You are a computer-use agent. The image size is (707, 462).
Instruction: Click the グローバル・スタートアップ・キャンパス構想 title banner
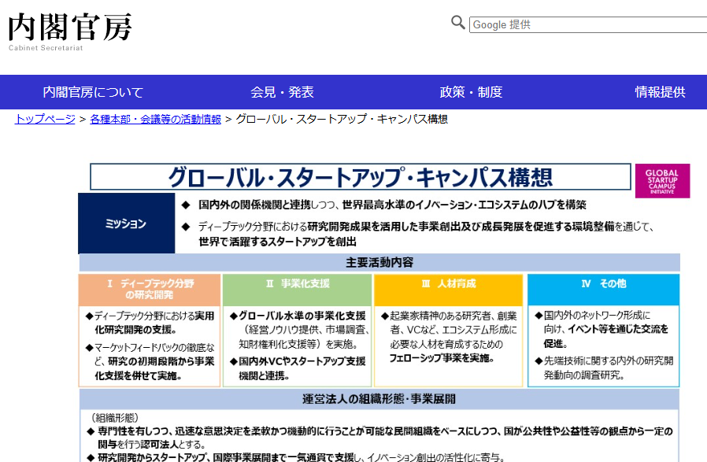point(361,177)
